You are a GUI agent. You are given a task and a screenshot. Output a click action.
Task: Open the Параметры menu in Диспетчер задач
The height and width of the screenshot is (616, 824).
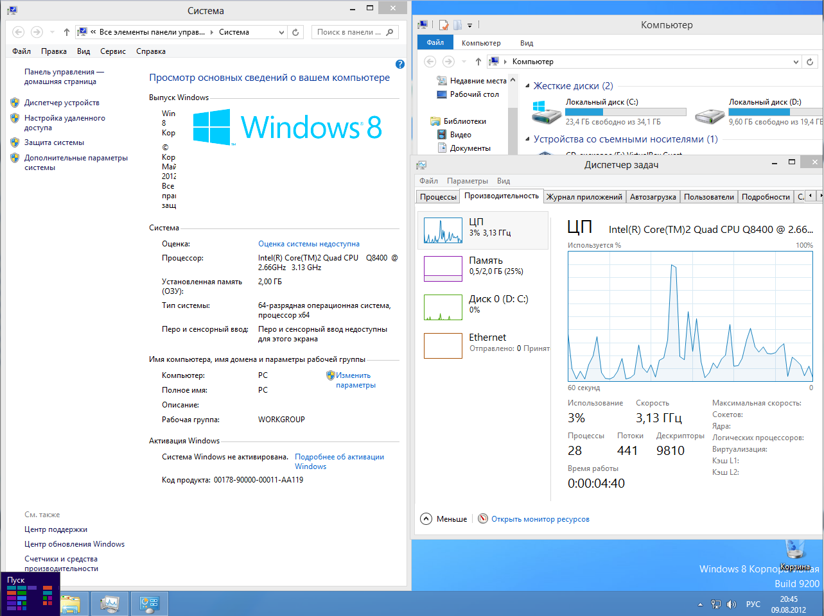click(468, 181)
